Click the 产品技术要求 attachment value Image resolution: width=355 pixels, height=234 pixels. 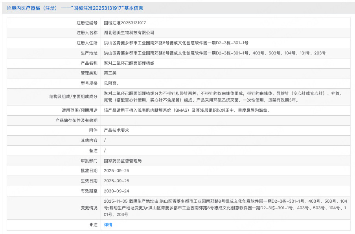(116, 130)
